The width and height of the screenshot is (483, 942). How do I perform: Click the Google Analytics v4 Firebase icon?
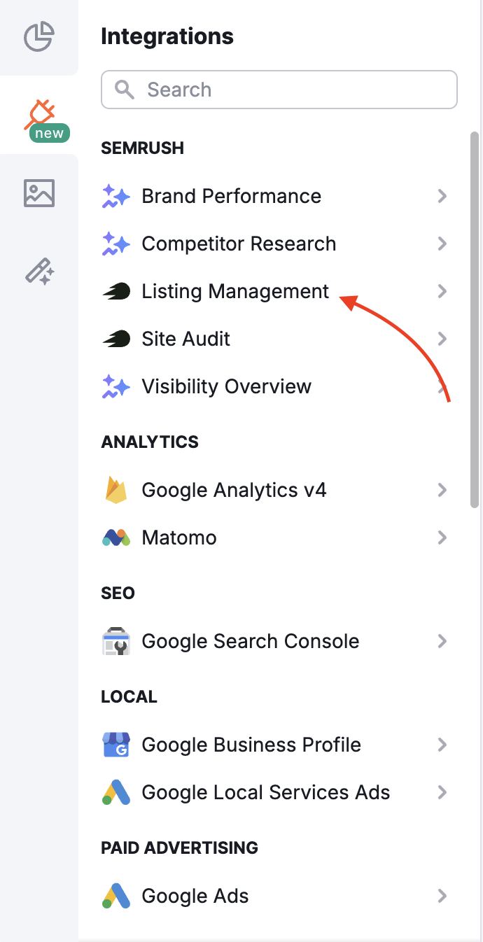tap(116, 490)
